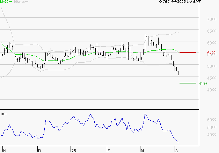Click the green line swatch beside MA20

coord(10,2)
